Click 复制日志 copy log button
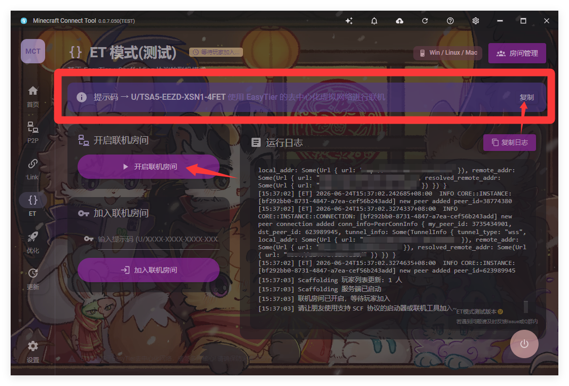 tap(510, 142)
